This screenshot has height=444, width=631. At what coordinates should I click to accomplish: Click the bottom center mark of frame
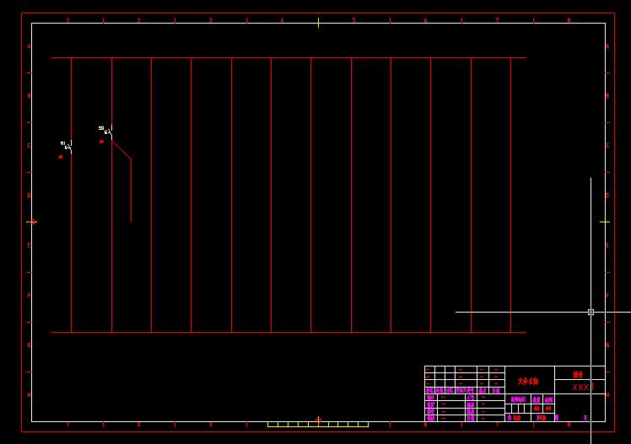pos(318,420)
